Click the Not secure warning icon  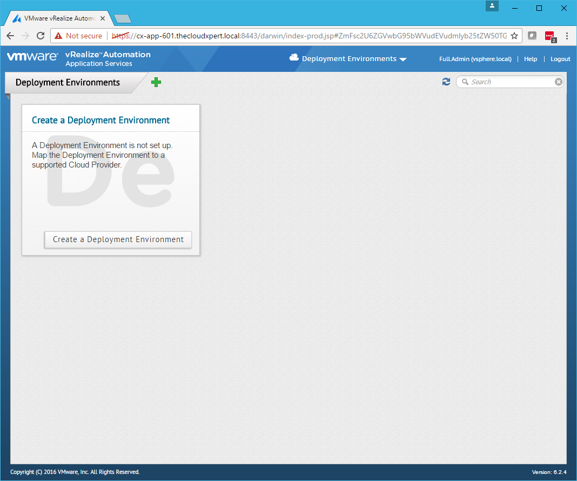point(58,36)
